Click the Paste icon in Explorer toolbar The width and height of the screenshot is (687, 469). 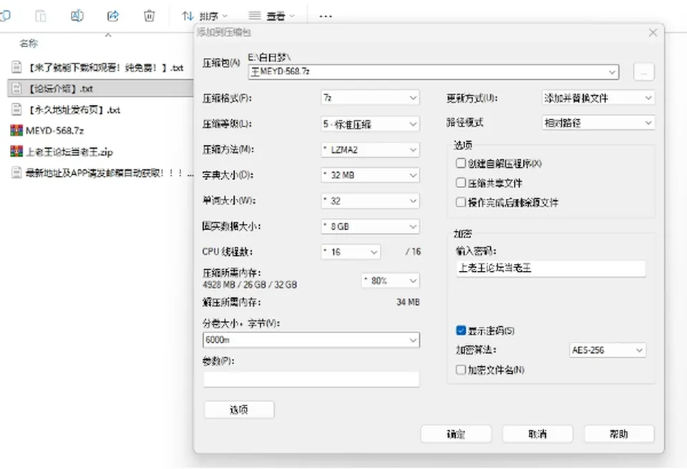[x=40, y=16]
